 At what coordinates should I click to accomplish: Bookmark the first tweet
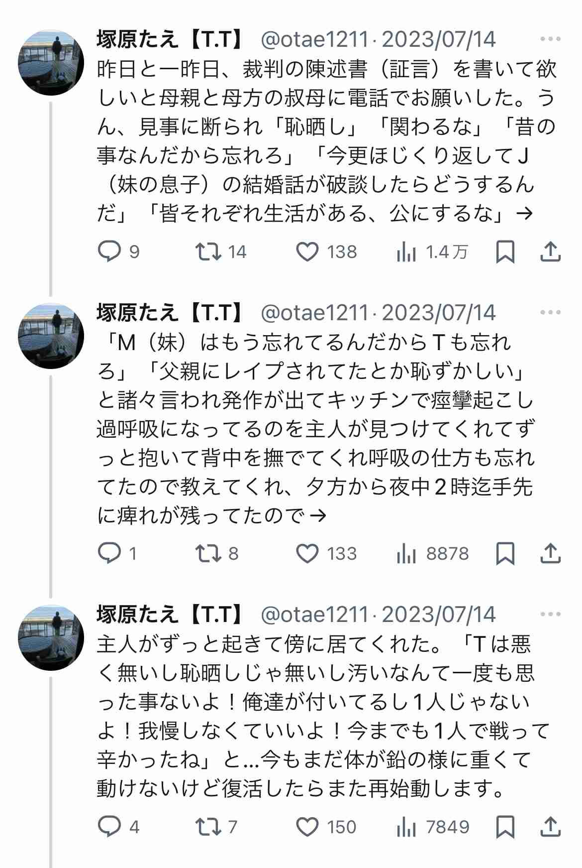pyautogui.click(x=505, y=251)
